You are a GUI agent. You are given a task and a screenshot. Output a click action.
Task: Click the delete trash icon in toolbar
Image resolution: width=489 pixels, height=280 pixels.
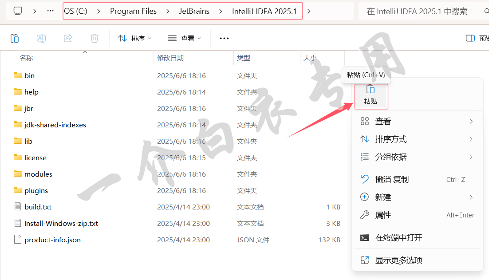[95, 38]
